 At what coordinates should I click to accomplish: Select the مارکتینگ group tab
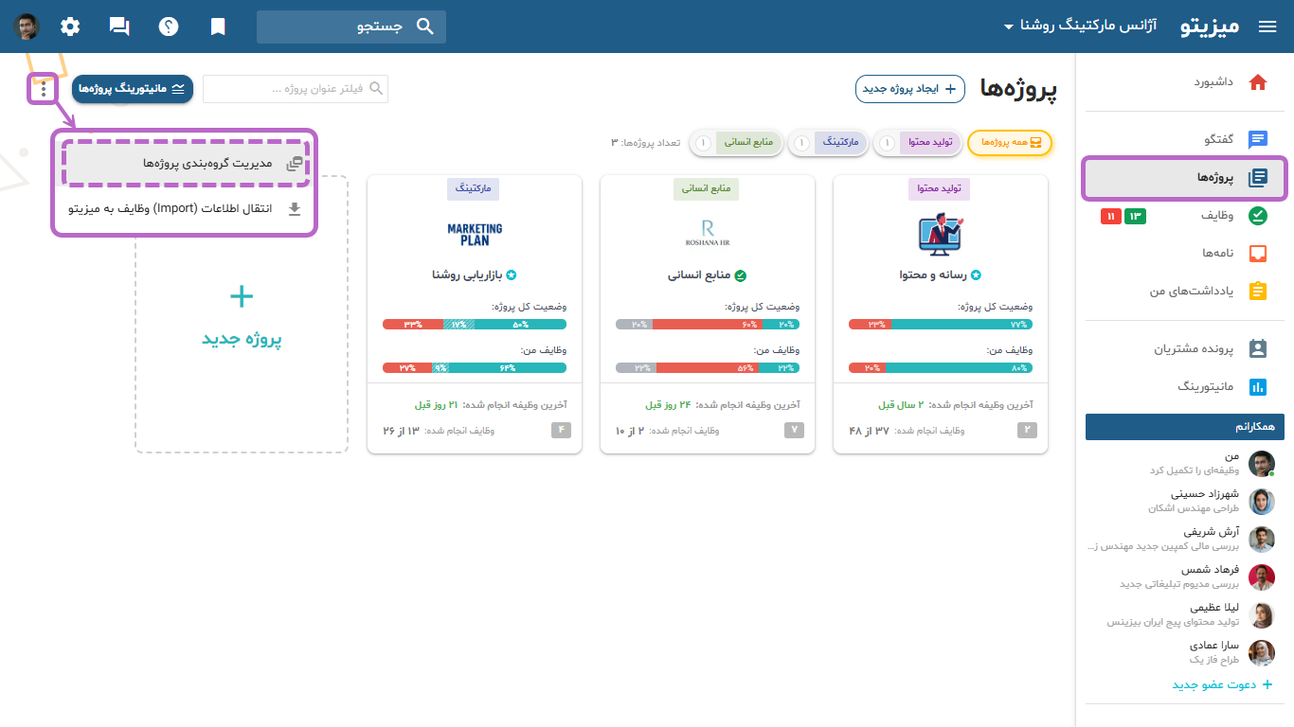[827, 143]
